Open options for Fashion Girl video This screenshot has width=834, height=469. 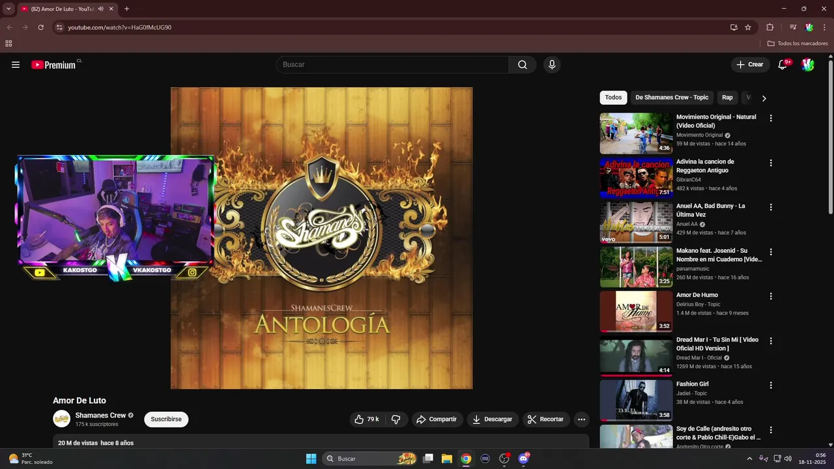[x=771, y=385]
